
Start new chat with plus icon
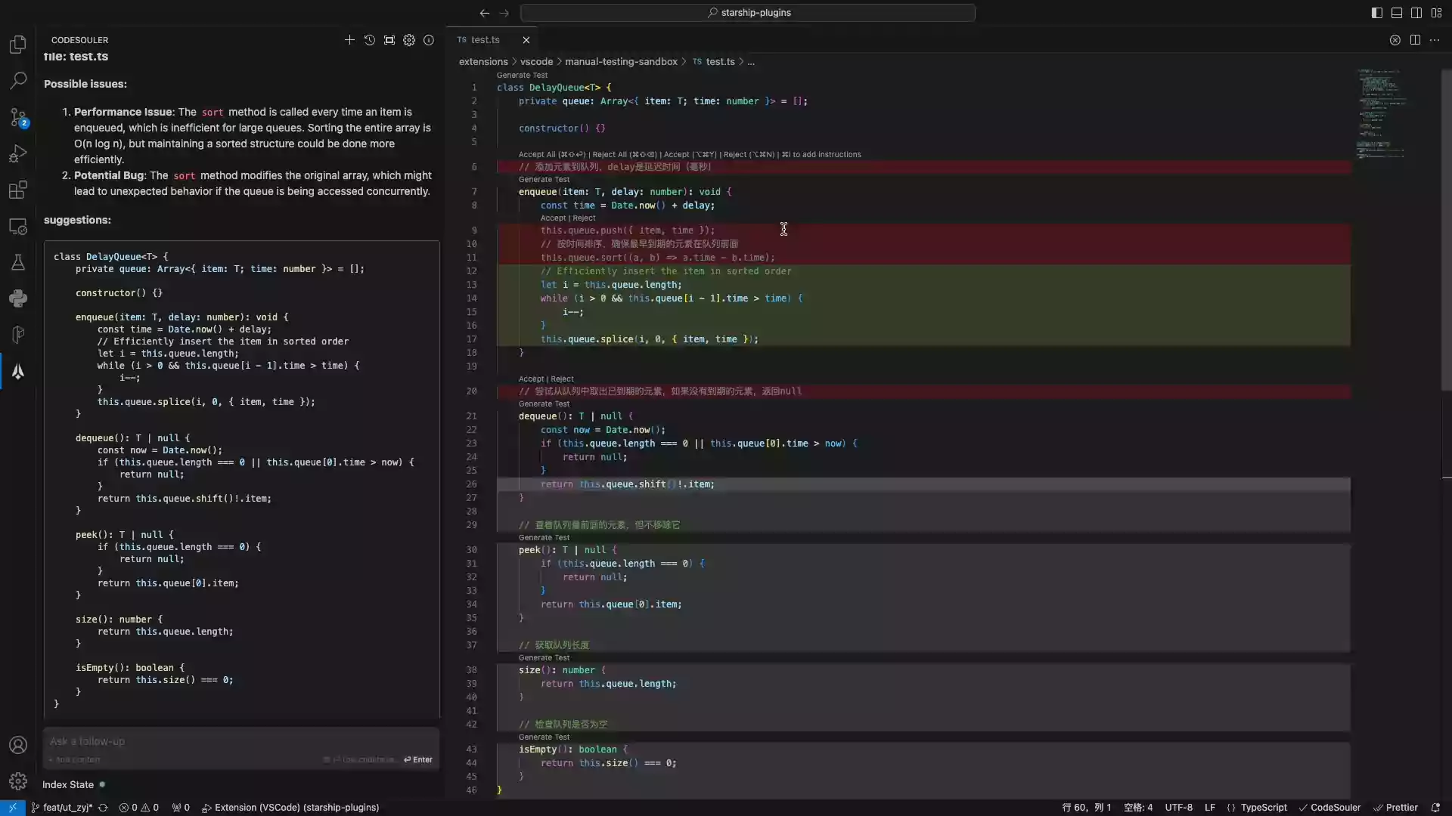[349, 40]
